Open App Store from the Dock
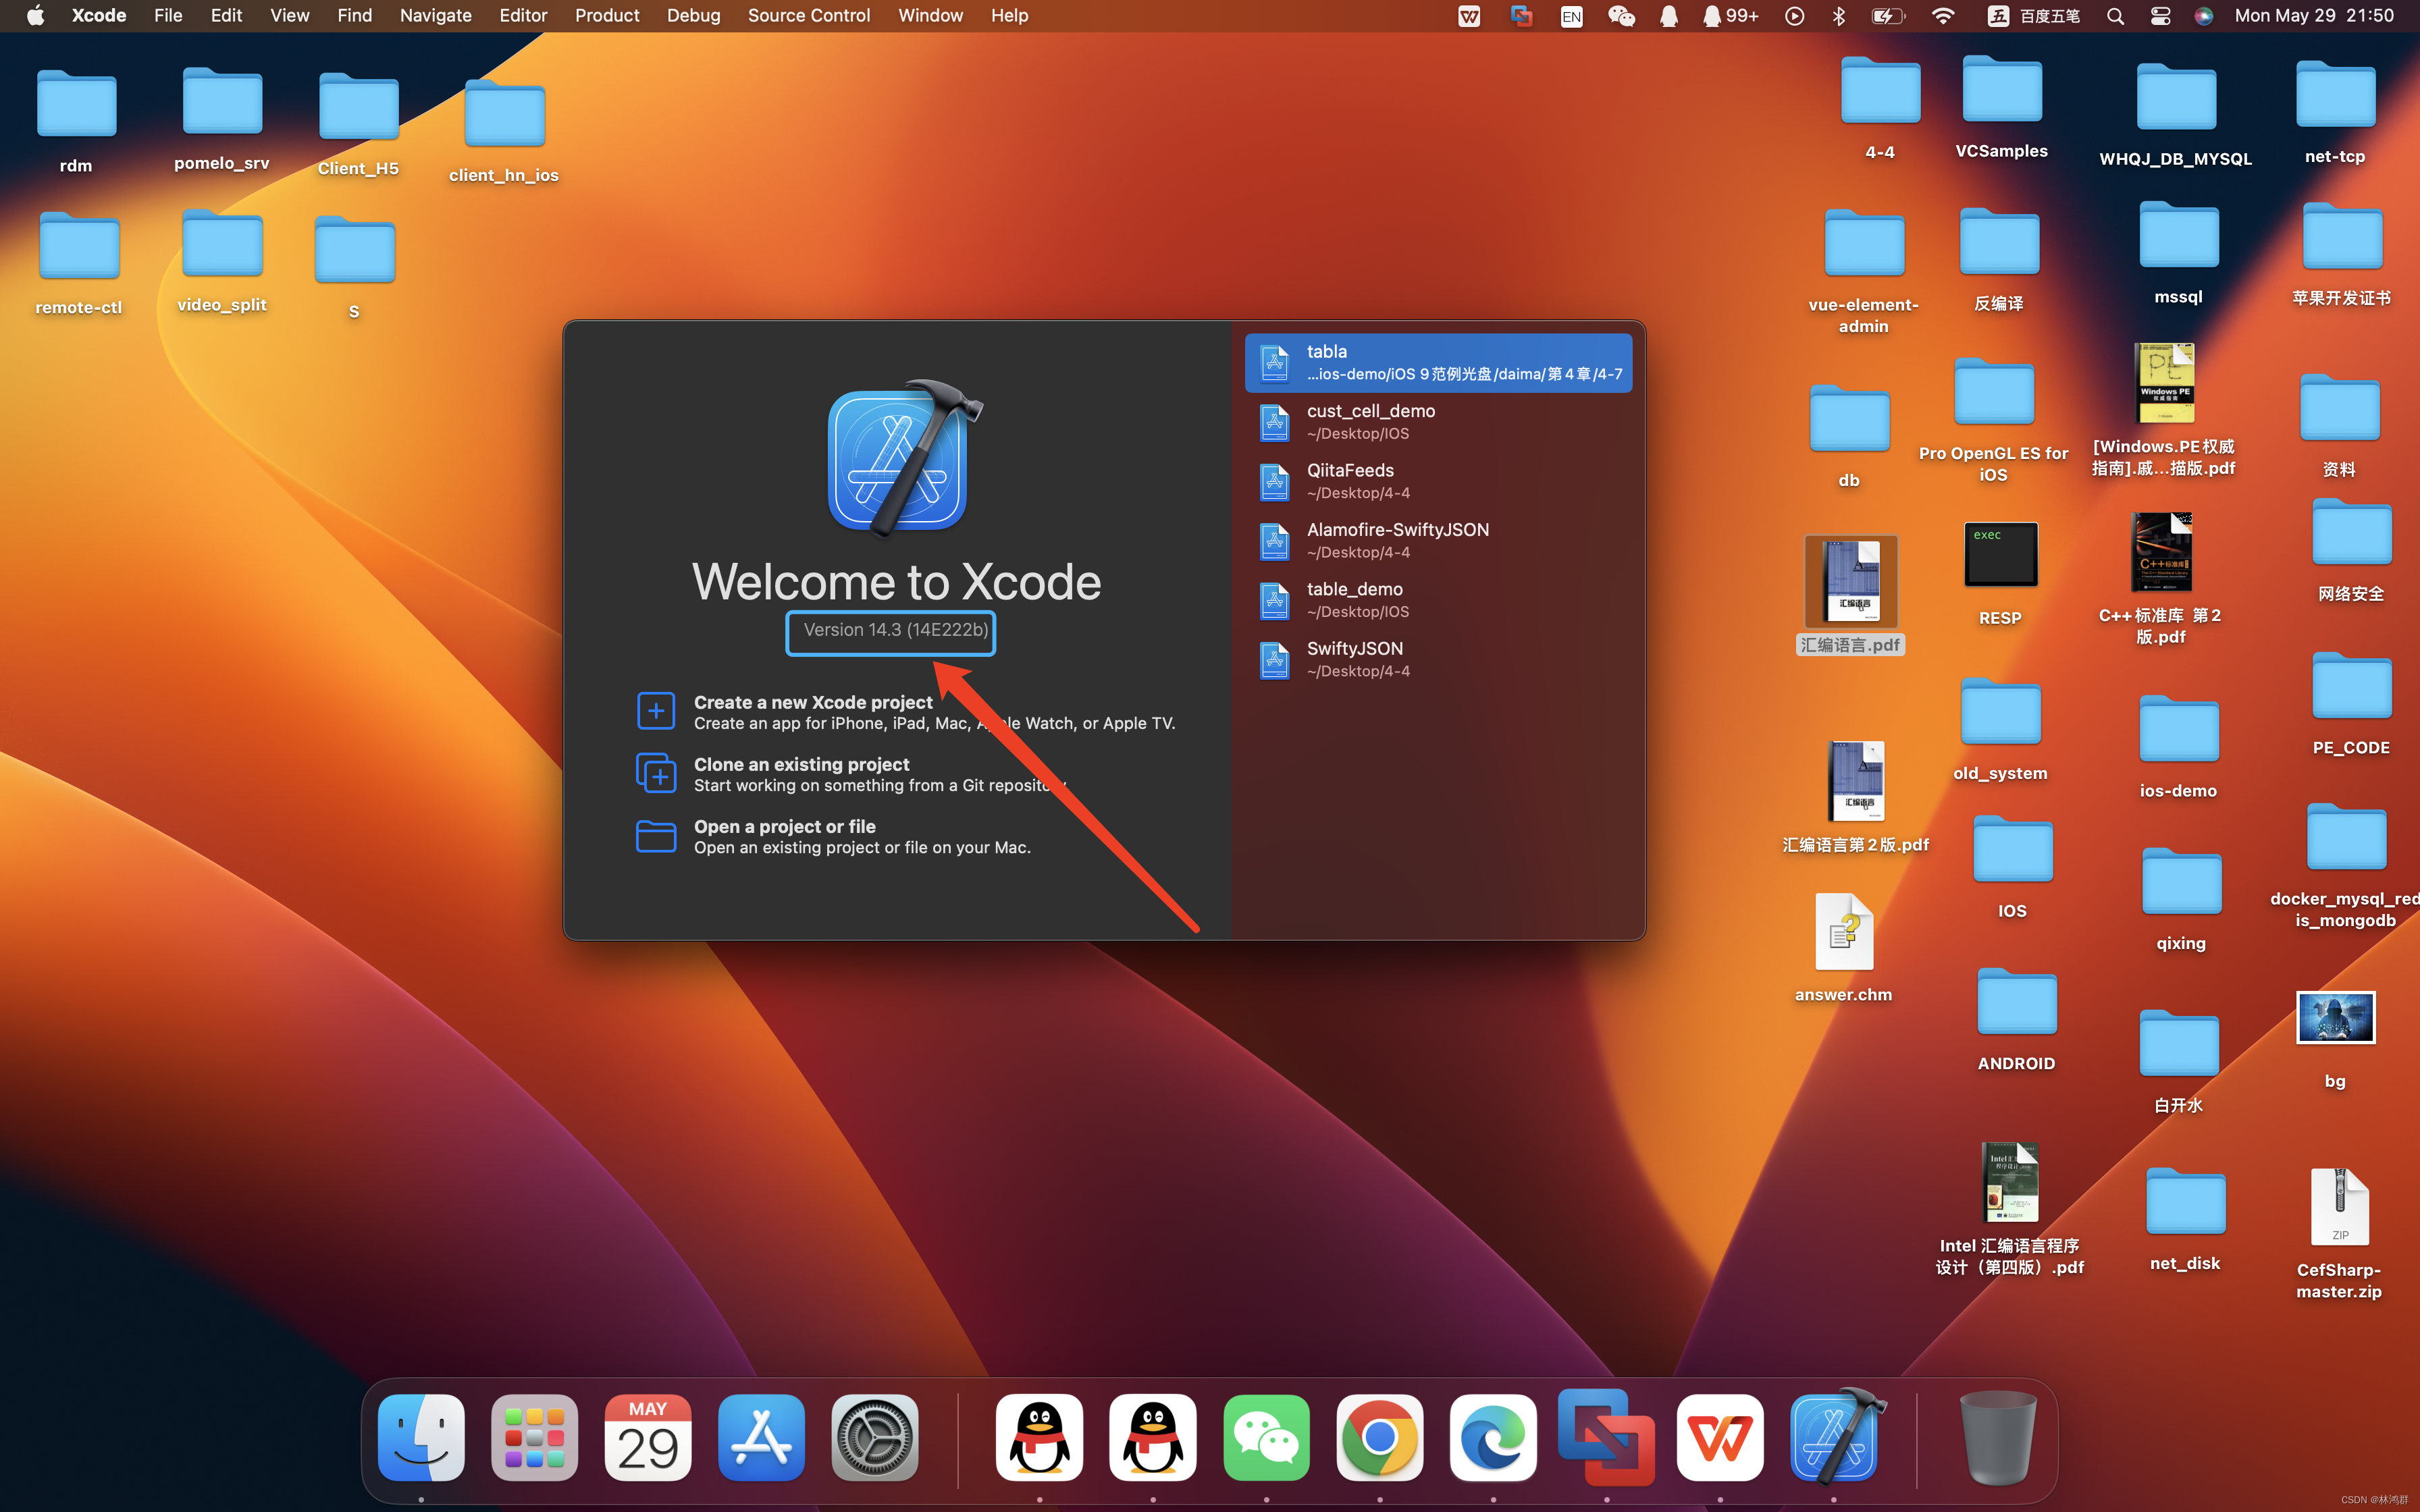 tap(761, 1437)
